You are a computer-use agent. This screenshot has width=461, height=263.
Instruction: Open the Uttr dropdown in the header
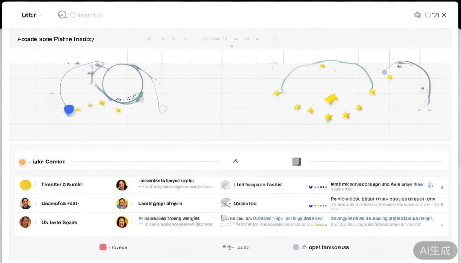31,15
